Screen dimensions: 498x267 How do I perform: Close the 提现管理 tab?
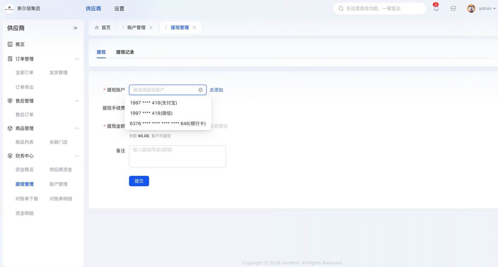click(x=195, y=28)
